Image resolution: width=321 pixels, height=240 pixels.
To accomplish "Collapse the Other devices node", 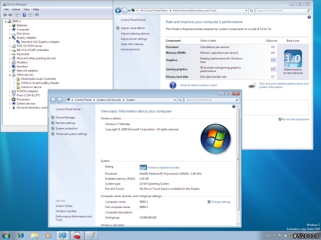I will pos(10,75).
